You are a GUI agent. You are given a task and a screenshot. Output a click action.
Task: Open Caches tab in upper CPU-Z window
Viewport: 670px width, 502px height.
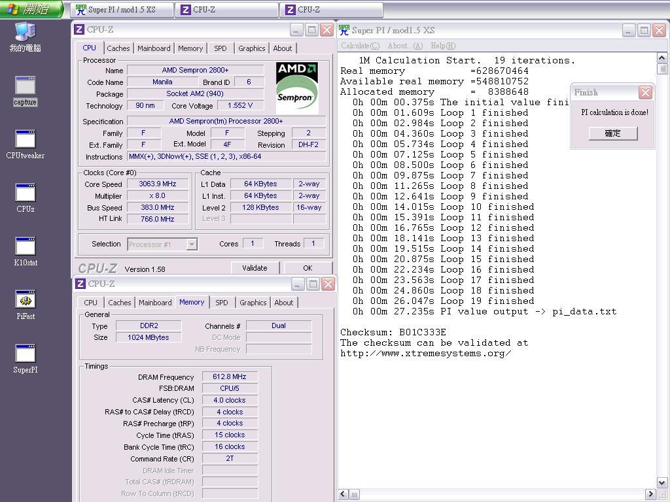[118, 48]
